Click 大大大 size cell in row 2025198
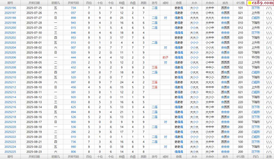The image size is (274, 159). [x=194, y=18]
